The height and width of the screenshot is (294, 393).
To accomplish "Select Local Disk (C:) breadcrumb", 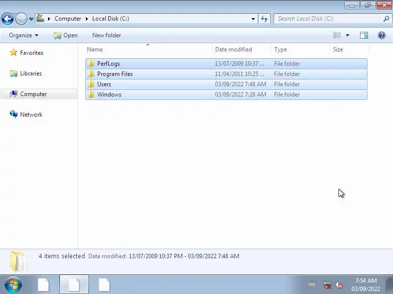I will pos(111,19).
